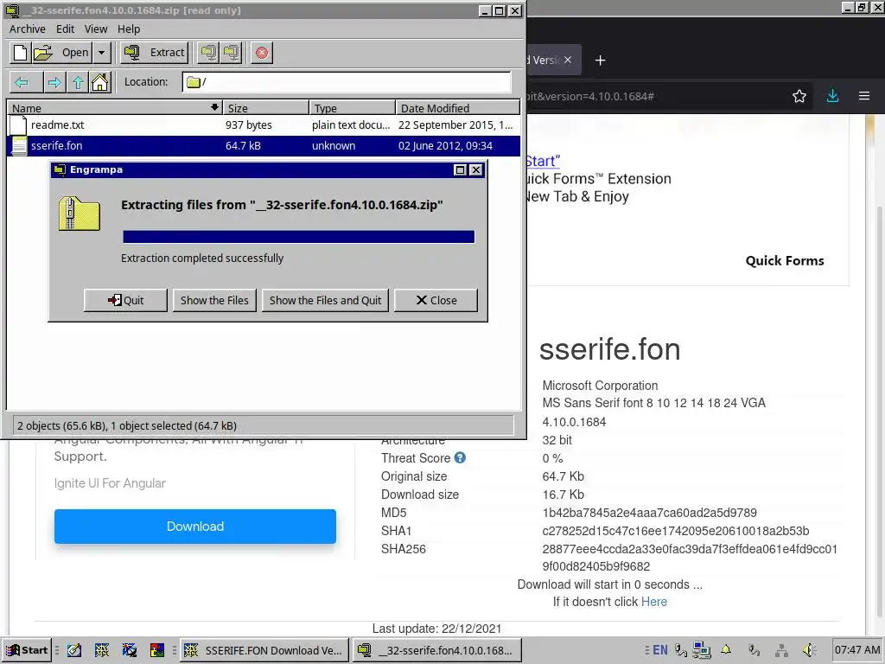Sort by Date Modified column header
885x664 pixels.
[457, 108]
